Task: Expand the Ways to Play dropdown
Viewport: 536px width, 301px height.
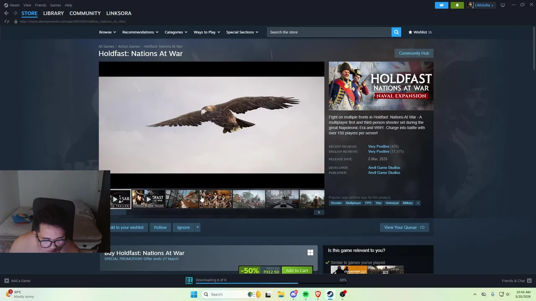Action: click(x=207, y=32)
